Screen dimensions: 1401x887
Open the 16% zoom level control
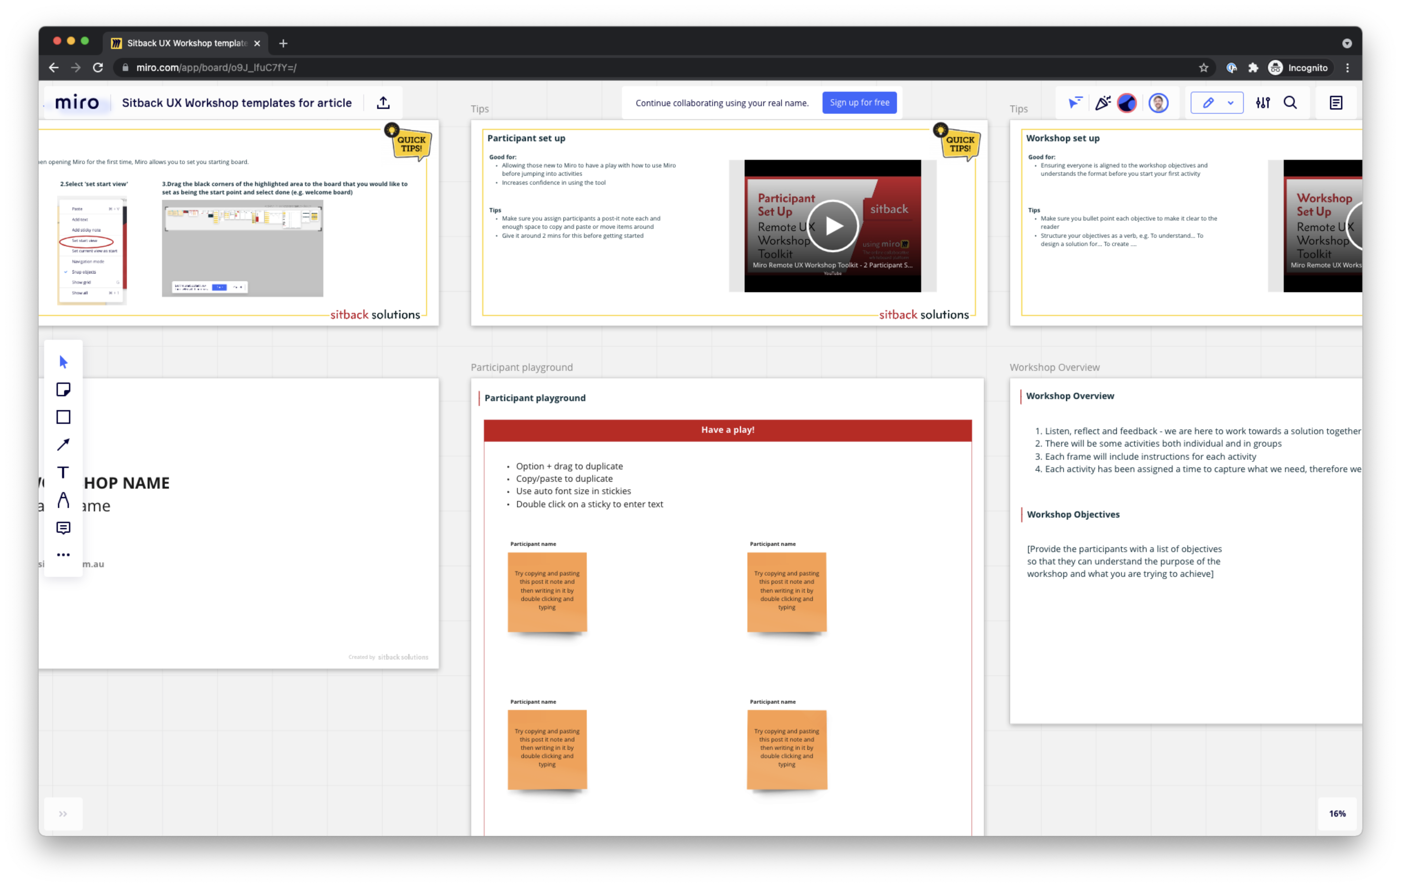1337,813
